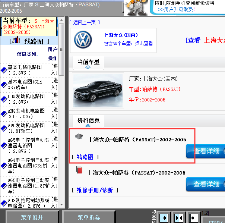Click [进入] for AG5自动变速器电路图(2.8V6)
225x223 pixels.
[x=54, y=142]
